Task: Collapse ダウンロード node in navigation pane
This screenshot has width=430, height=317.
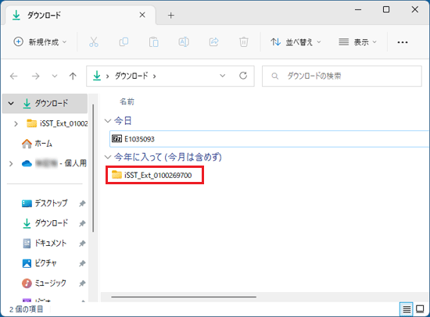Action: tap(11, 103)
